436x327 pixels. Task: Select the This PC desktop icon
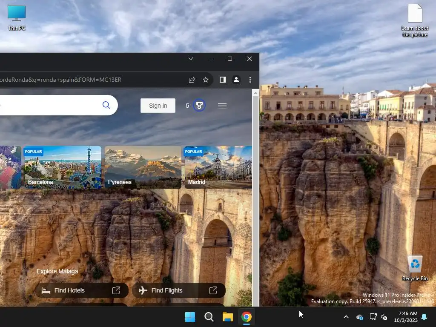pyautogui.click(x=17, y=17)
